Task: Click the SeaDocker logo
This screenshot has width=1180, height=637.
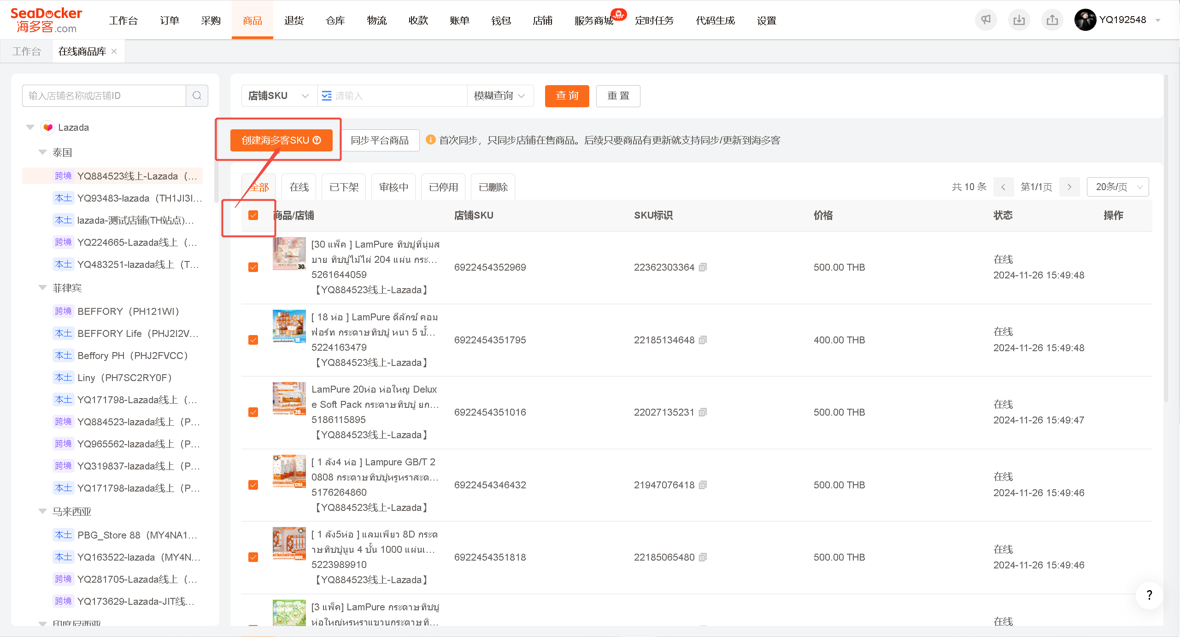Action: (x=46, y=20)
